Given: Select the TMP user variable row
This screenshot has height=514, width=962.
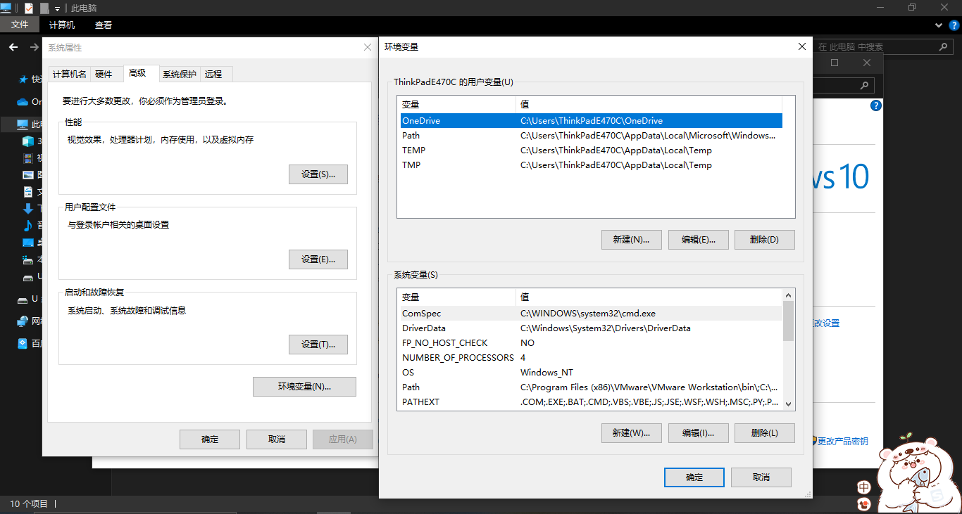Looking at the screenshot, I should click(x=592, y=165).
